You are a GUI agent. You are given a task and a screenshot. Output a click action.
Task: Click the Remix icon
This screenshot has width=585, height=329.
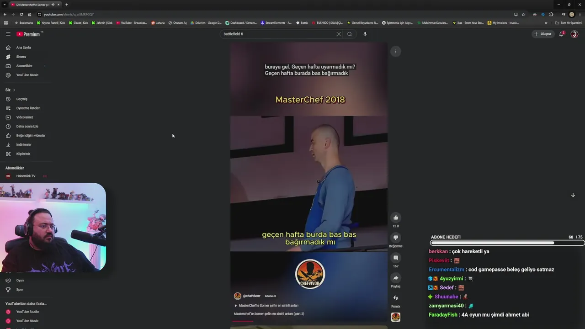pos(396,298)
